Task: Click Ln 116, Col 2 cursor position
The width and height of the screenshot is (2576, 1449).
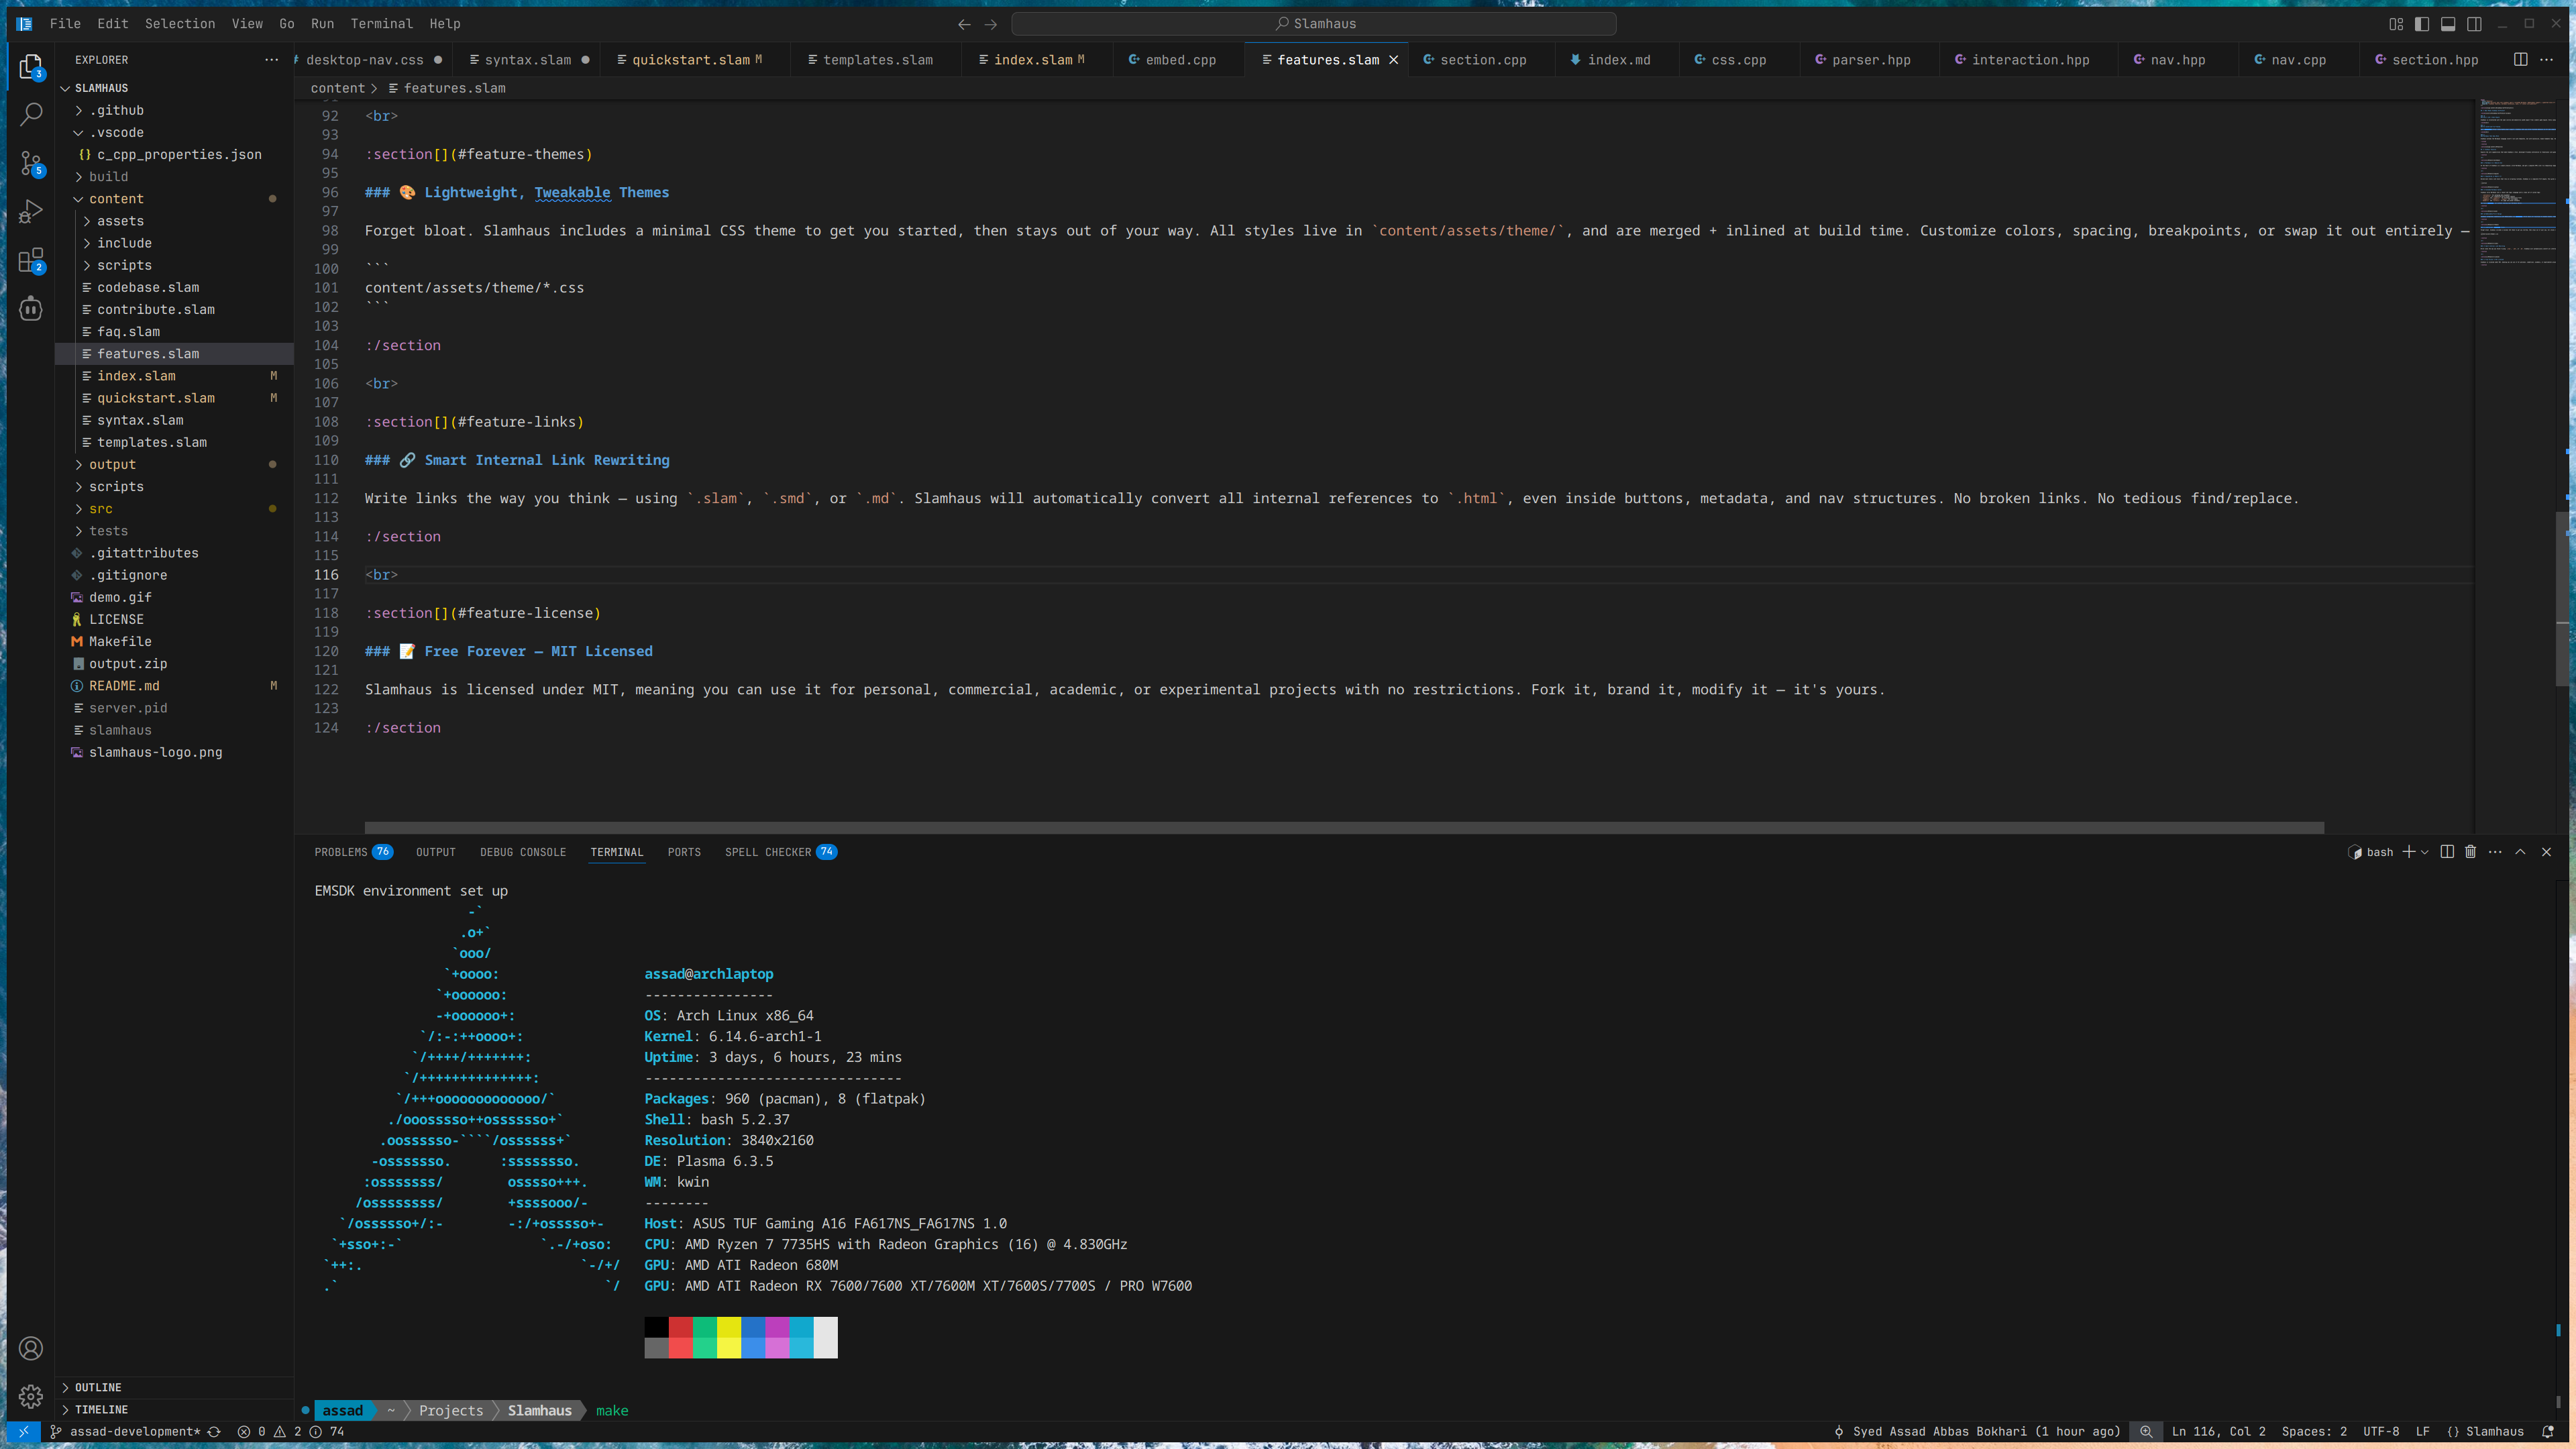Action: (2218, 1432)
